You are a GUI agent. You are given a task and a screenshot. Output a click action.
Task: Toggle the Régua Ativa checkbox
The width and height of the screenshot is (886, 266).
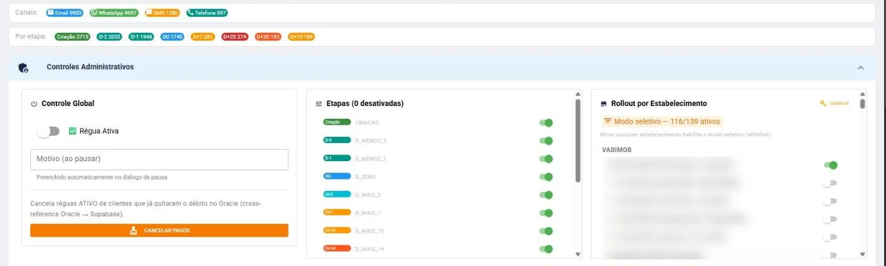(72, 131)
